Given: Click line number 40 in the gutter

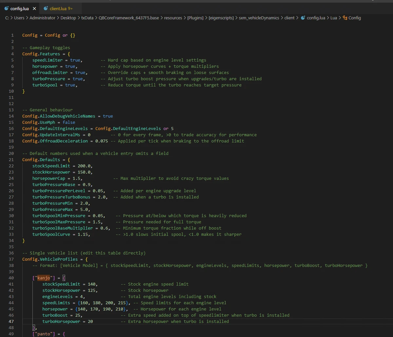Looking at the screenshot, I should click(11, 278).
